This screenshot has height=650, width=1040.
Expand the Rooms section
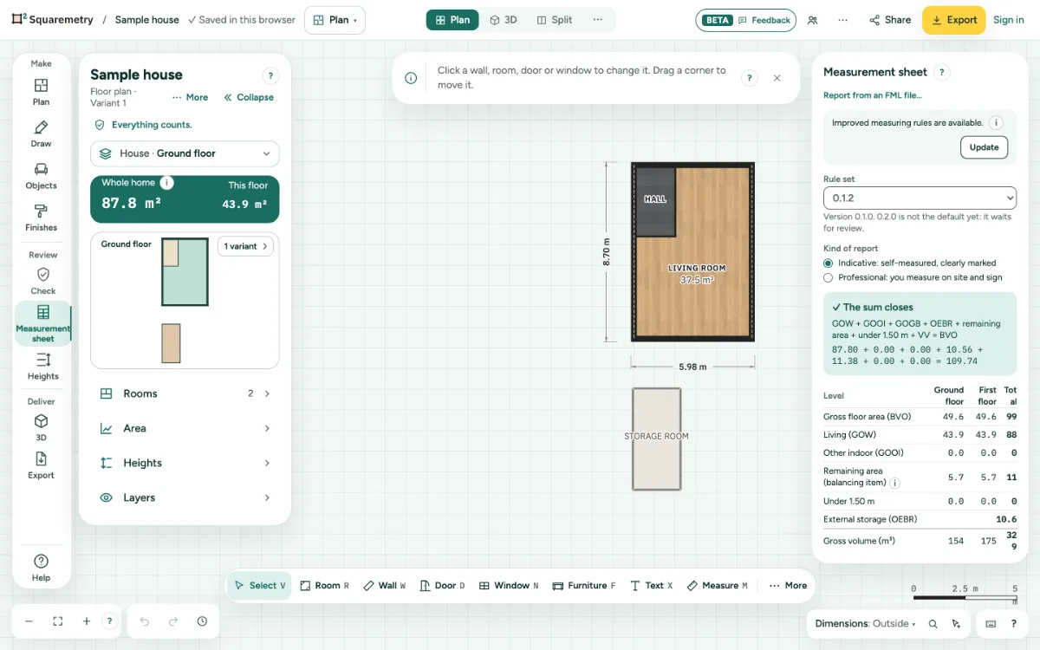185,393
